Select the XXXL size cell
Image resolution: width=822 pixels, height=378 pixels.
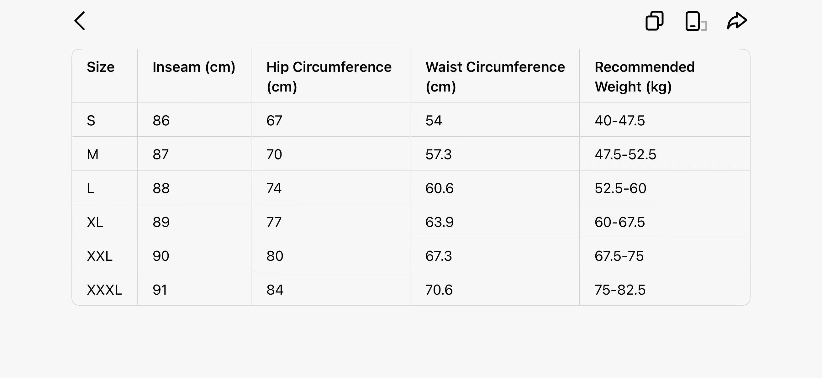pyautogui.click(x=104, y=290)
